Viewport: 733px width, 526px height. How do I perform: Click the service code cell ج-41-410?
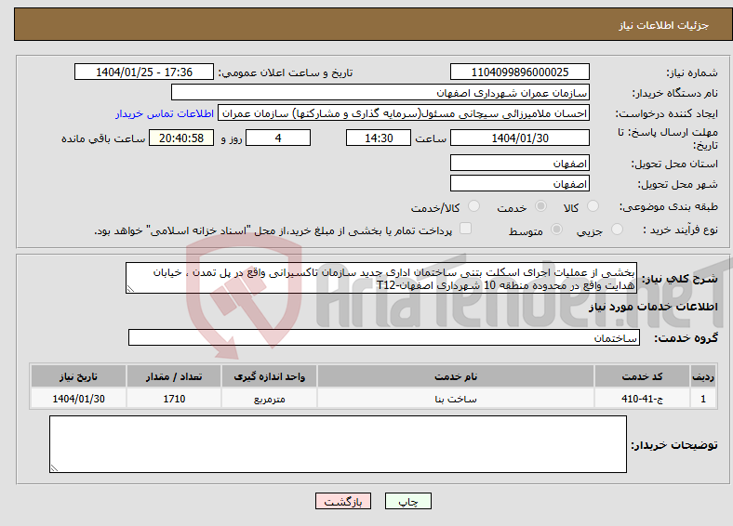643,399
